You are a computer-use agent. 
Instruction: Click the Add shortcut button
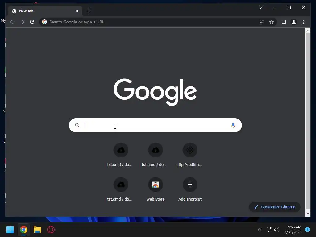[190, 189]
